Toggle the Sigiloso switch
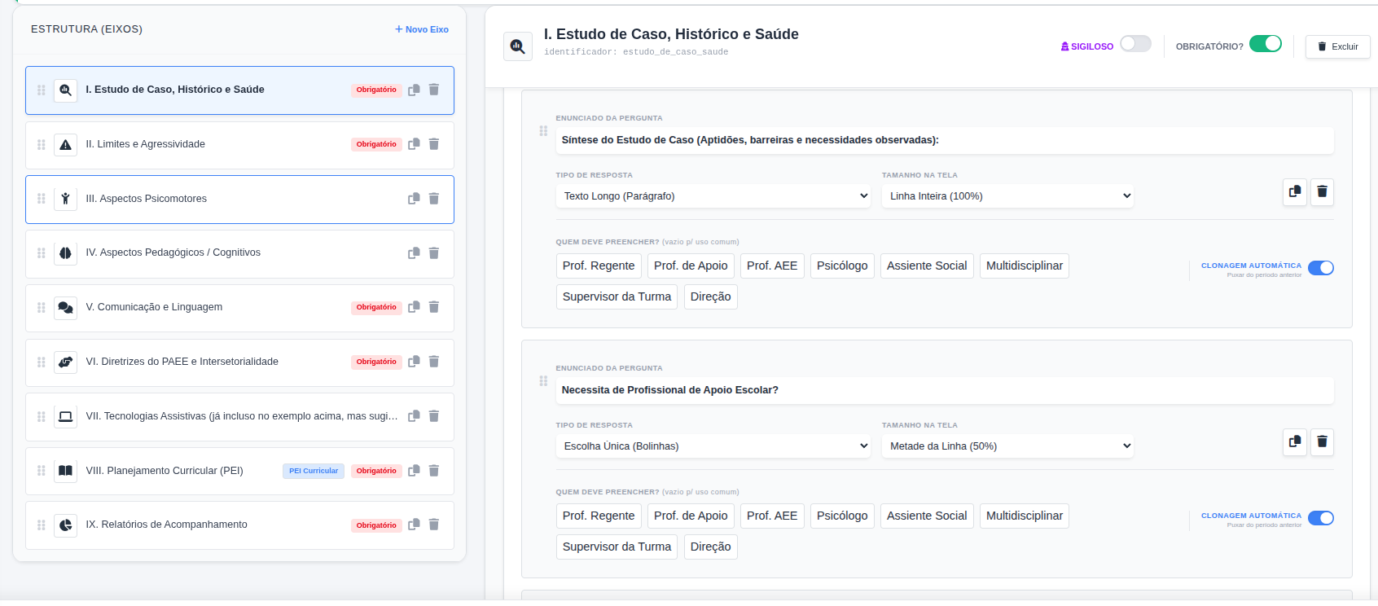The height and width of the screenshot is (606, 1378). point(1135,44)
